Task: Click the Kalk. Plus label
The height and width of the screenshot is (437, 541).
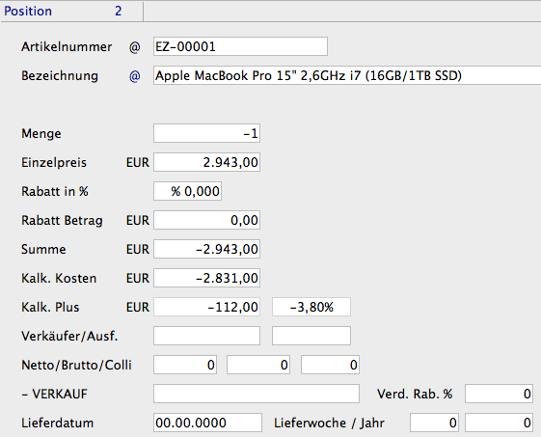Action: click(50, 307)
